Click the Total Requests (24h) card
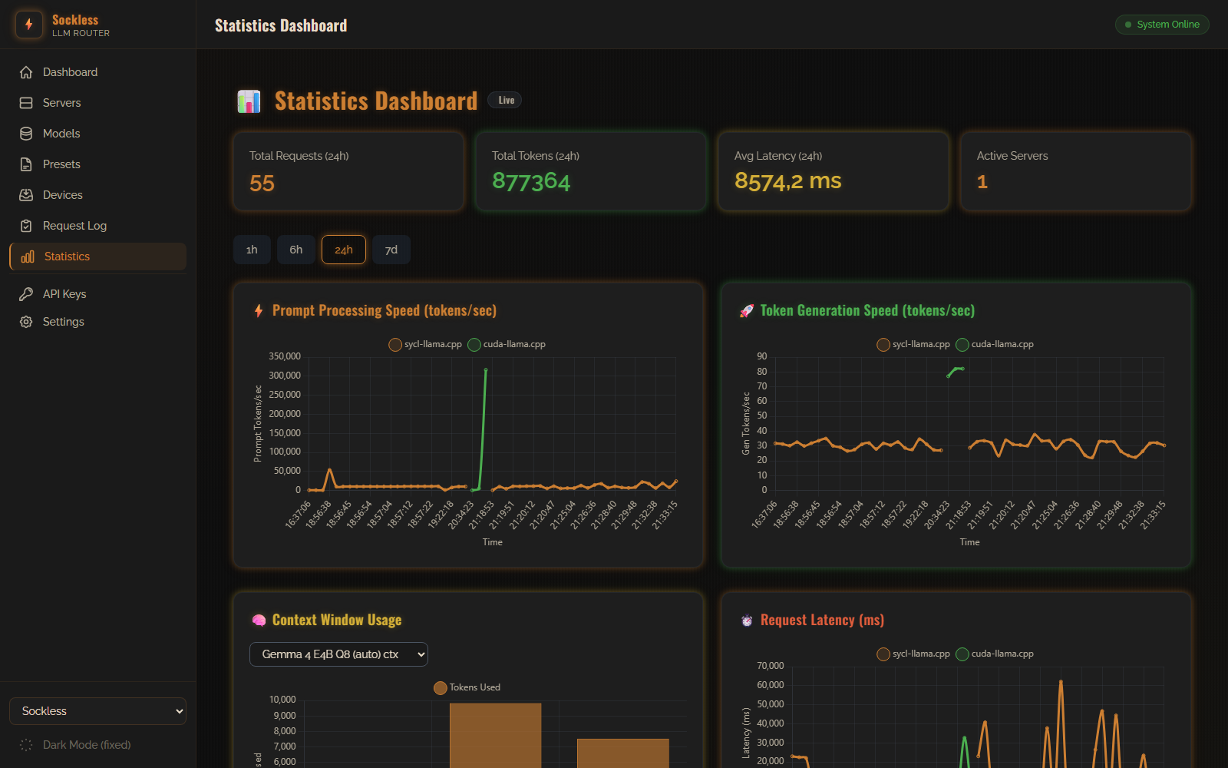The image size is (1228, 768). coord(348,171)
